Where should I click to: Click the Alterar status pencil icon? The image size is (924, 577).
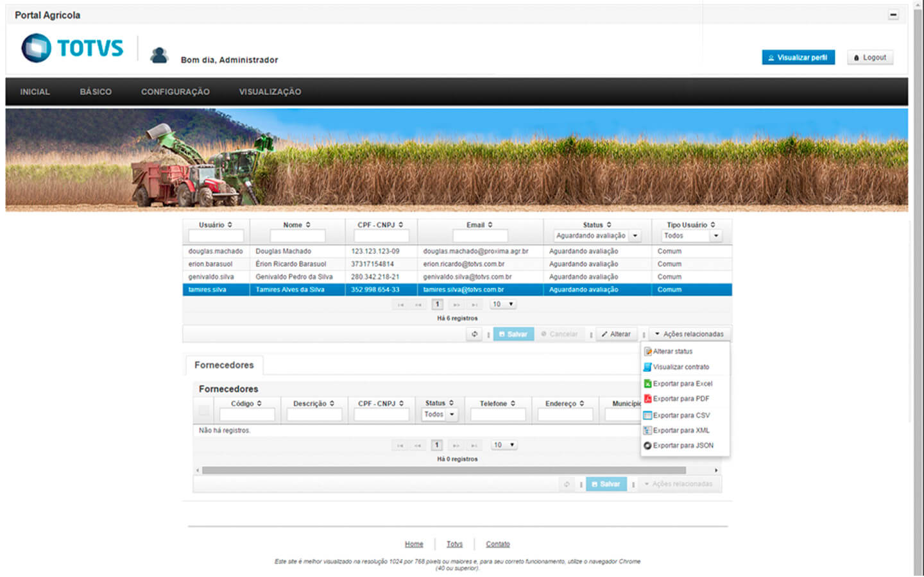pyautogui.click(x=648, y=351)
